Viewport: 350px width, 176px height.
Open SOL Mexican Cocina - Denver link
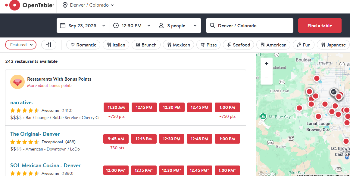(45, 166)
